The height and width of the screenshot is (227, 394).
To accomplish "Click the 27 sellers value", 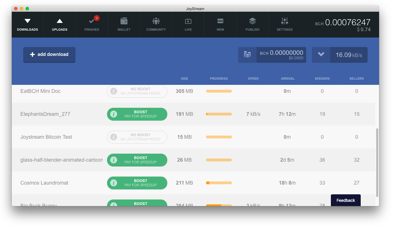I will click(x=357, y=183).
